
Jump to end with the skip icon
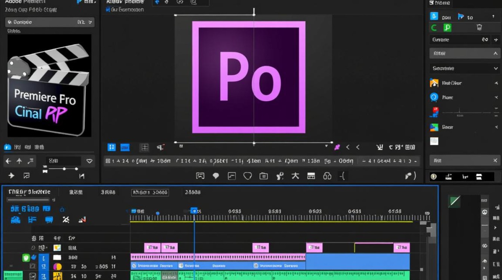[x=81, y=176]
